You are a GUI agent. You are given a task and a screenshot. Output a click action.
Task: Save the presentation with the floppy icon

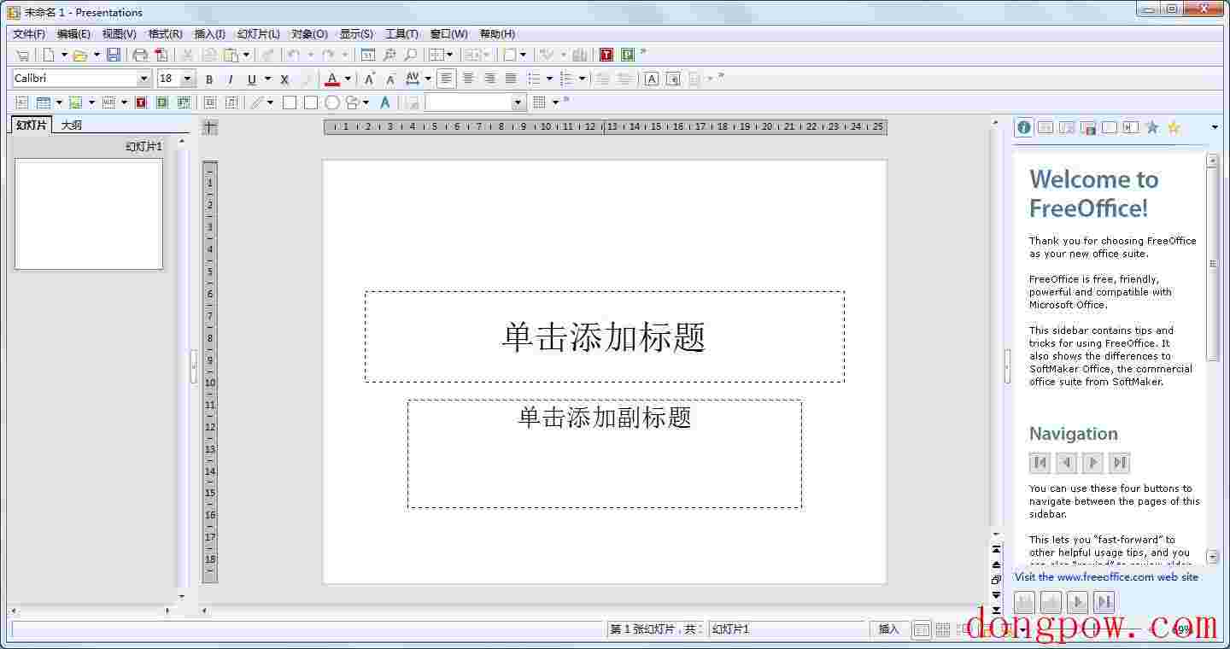tap(113, 55)
